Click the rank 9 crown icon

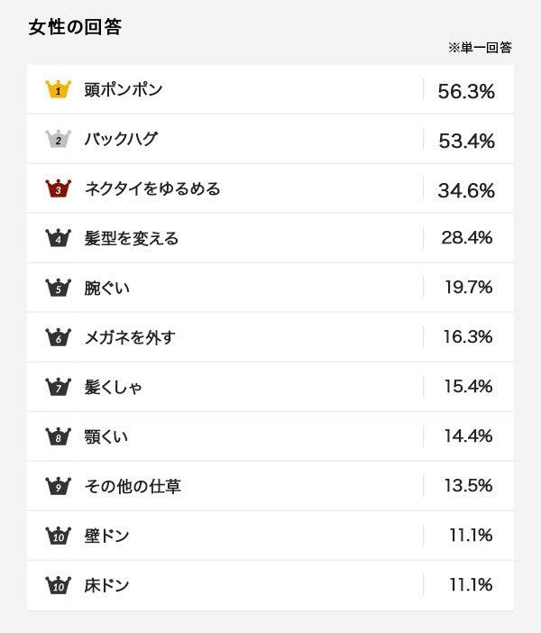[58, 486]
